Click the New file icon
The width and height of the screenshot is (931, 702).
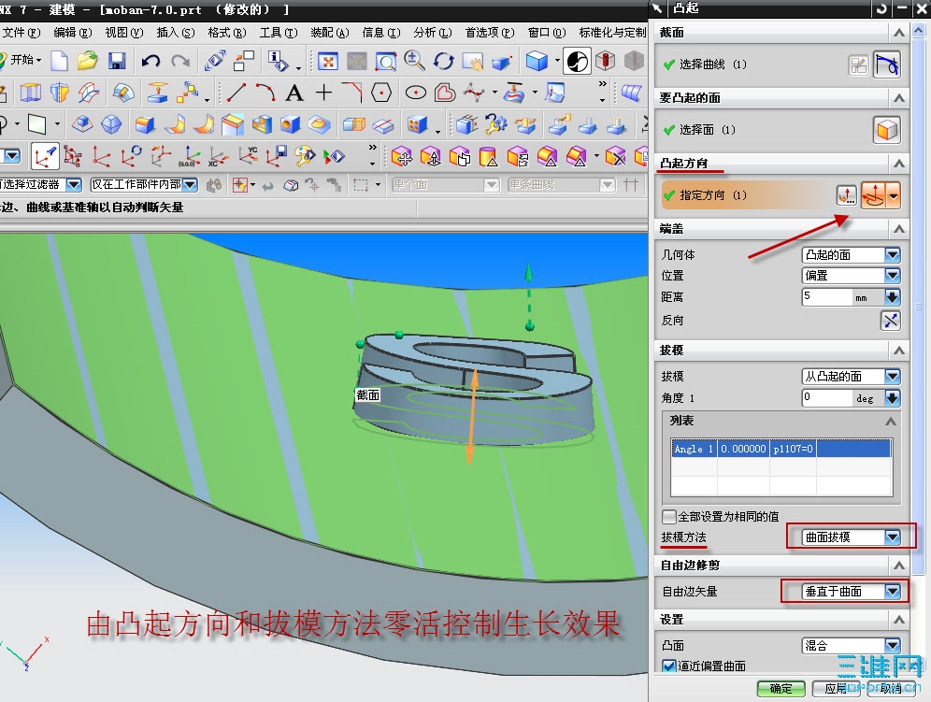pyautogui.click(x=60, y=61)
